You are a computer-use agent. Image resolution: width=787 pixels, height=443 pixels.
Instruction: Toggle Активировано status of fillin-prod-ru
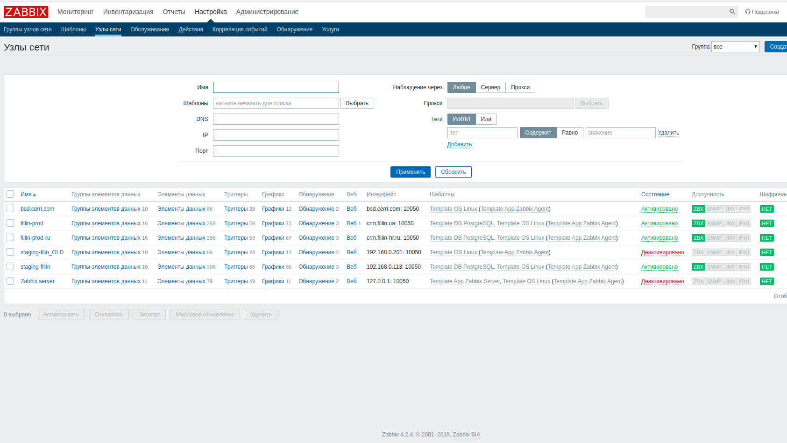click(x=659, y=238)
